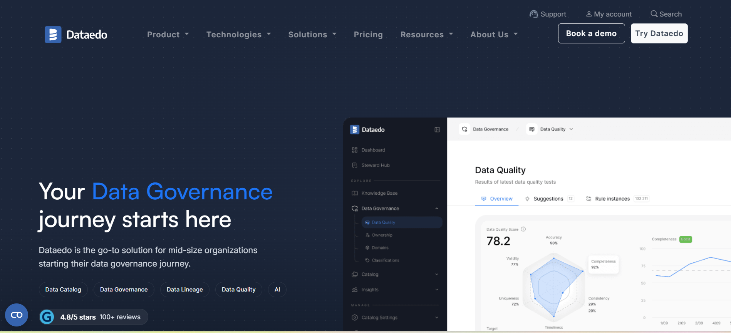731x333 pixels.
Task: Expand the Insights sidebar section chevron
Action: pyautogui.click(x=437, y=290)
